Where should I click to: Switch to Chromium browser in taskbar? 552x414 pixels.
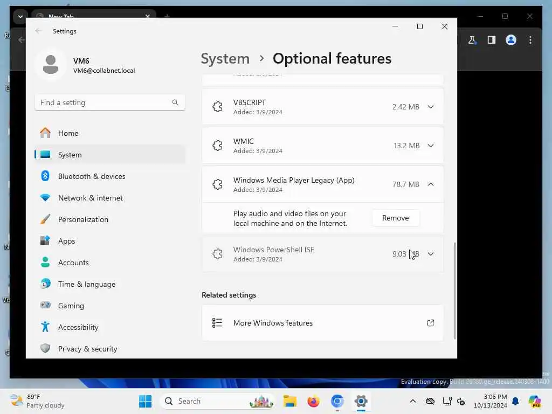(x=337, y=401)
